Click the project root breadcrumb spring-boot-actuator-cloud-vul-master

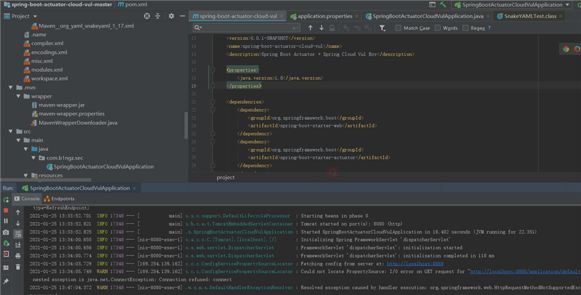click(x=58, y=5)
